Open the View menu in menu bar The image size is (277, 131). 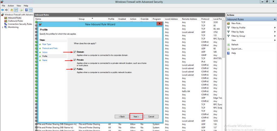pyautogui.click(x=19, y=6)
